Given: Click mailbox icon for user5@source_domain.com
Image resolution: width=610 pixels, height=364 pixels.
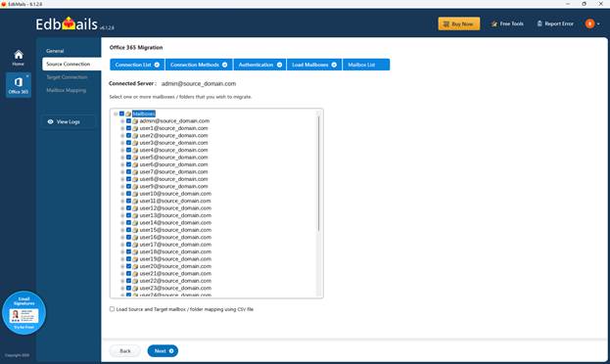Looking at the screenshot, I should (x=135, y=158).
